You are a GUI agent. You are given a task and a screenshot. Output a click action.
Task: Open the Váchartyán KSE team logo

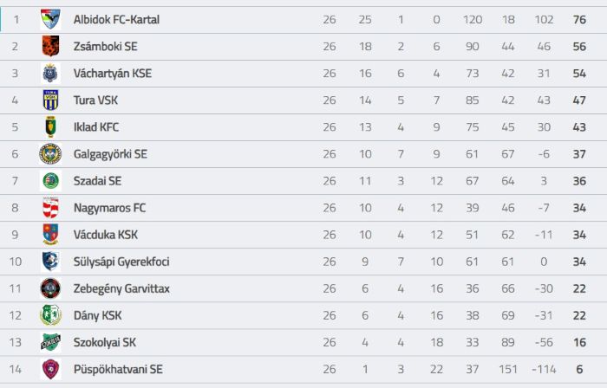point(50,74)
